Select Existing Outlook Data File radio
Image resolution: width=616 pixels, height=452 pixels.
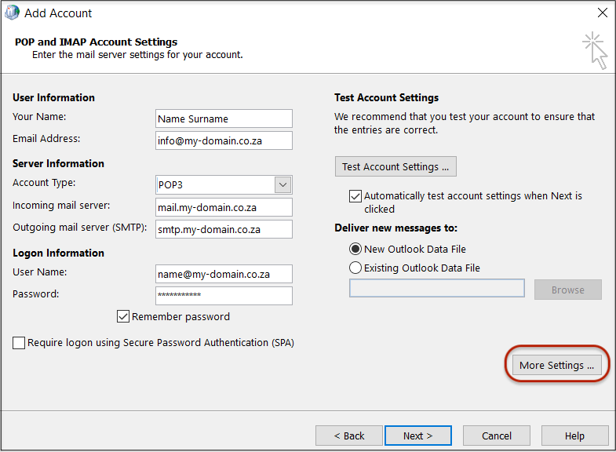tap(355, 268)
